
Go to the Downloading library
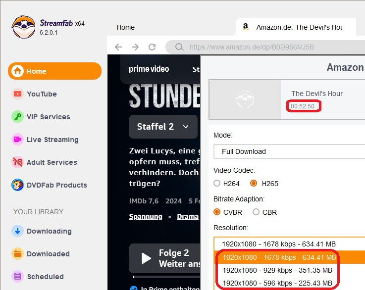pyautogui.click(x=49, y=231)
